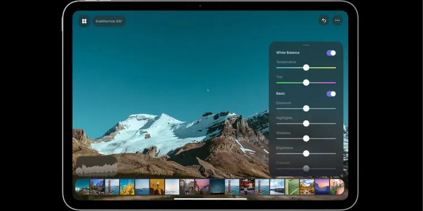Click the Shadows slider handle
The image size is (423, 211).
coord(306,139)
